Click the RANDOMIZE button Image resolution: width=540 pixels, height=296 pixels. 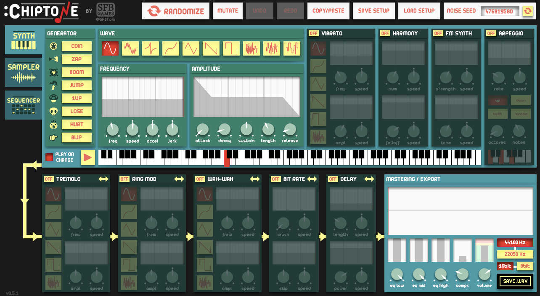tap(175, 11)
